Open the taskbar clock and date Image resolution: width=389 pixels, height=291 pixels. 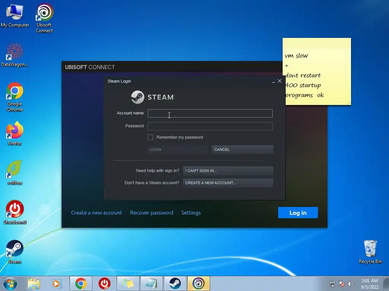[370, 284]
